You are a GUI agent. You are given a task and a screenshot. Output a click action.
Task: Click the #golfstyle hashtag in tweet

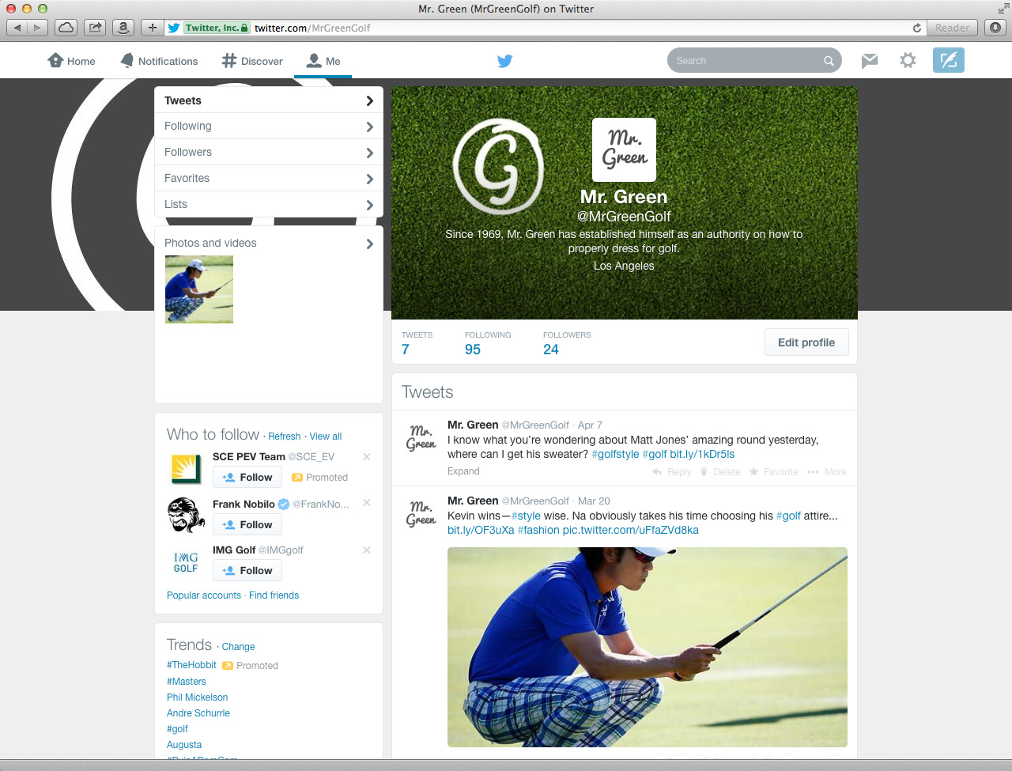[x=615, y=454]
